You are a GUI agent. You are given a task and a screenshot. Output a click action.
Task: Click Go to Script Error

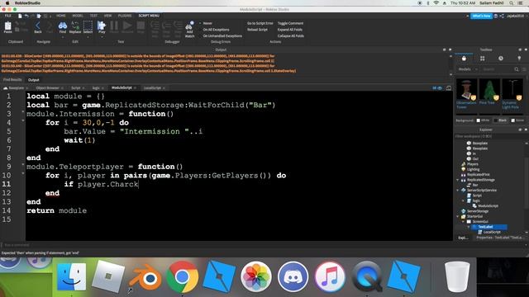(x=260, y=23)
